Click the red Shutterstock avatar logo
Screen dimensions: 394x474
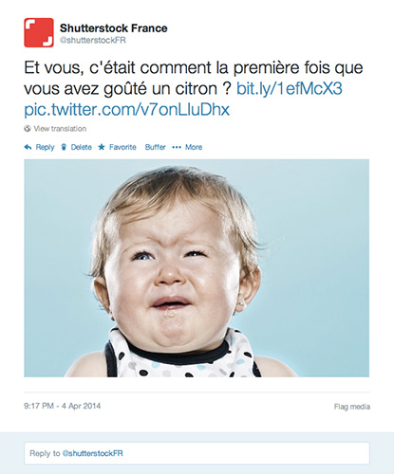coord(39,32)
